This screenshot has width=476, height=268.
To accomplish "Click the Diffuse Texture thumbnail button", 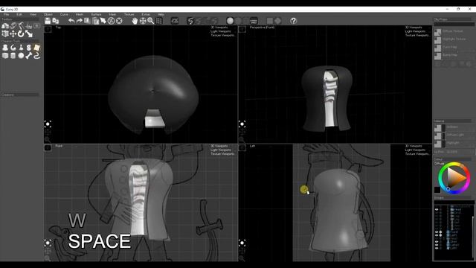I will [437, 32].
